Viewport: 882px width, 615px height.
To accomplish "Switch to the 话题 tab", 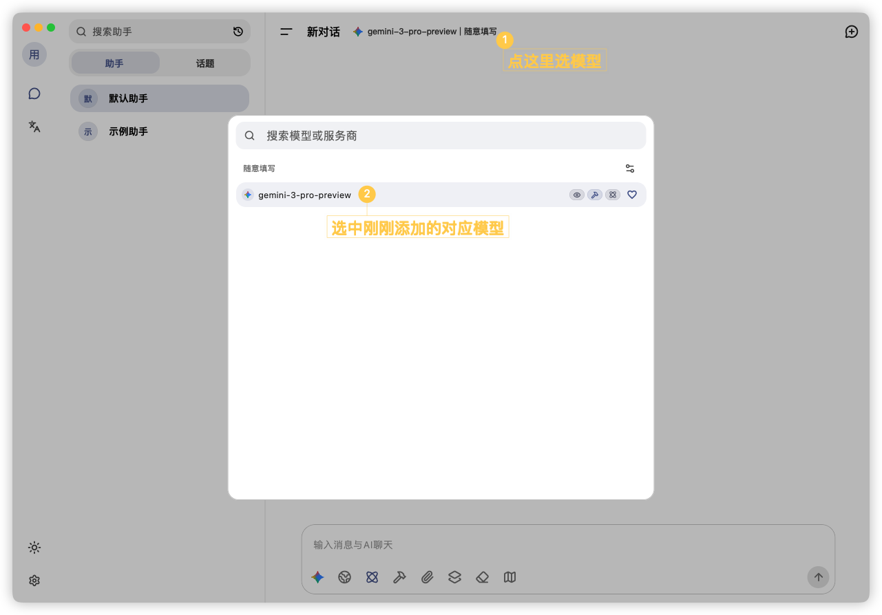I will click(204, 63).
